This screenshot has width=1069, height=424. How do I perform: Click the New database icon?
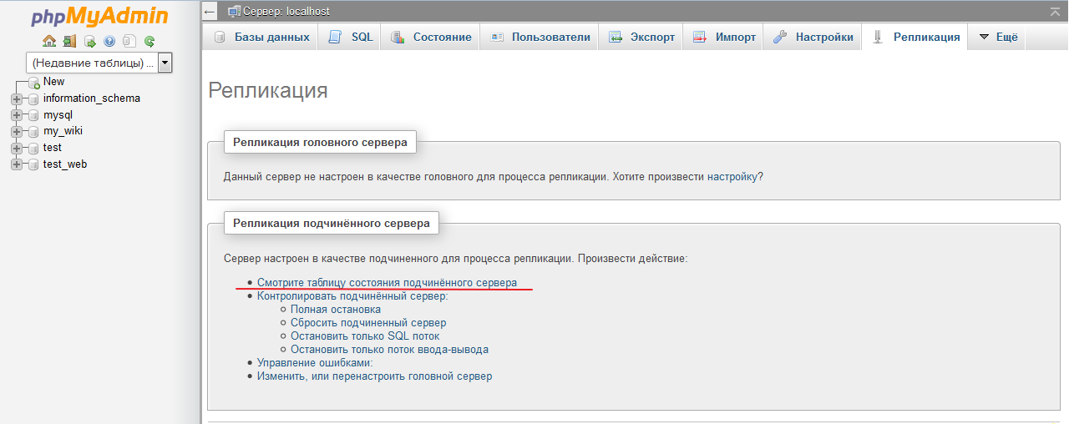[34, 83]
